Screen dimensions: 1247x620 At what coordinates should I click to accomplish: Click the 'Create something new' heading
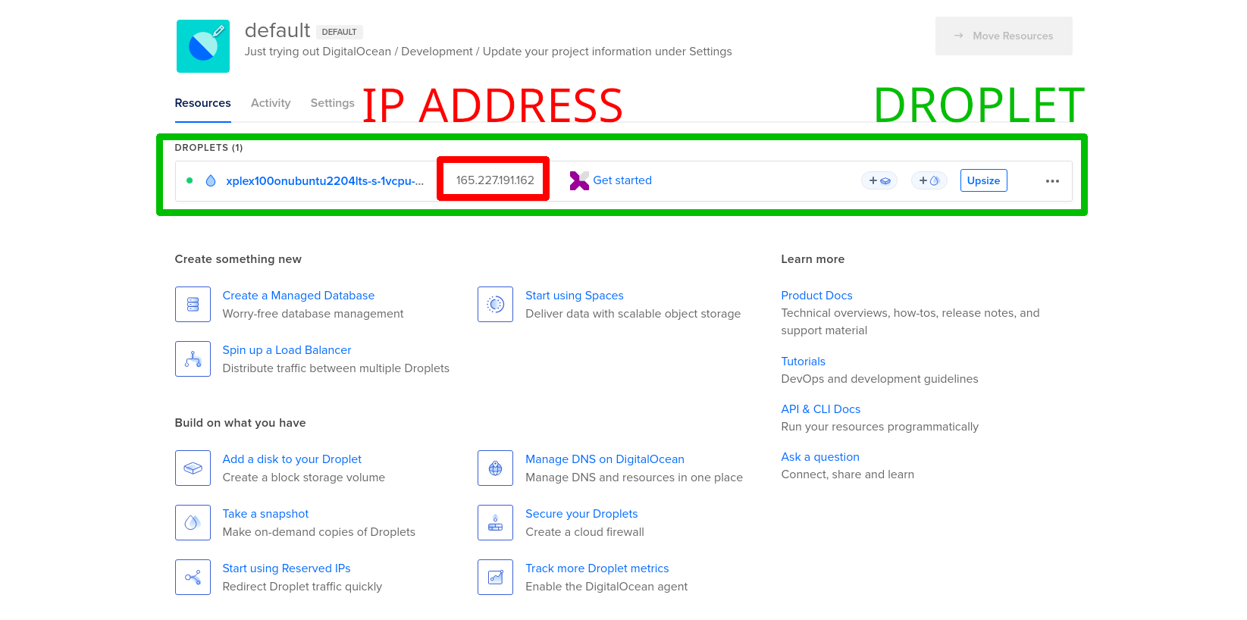click(238, 259)
